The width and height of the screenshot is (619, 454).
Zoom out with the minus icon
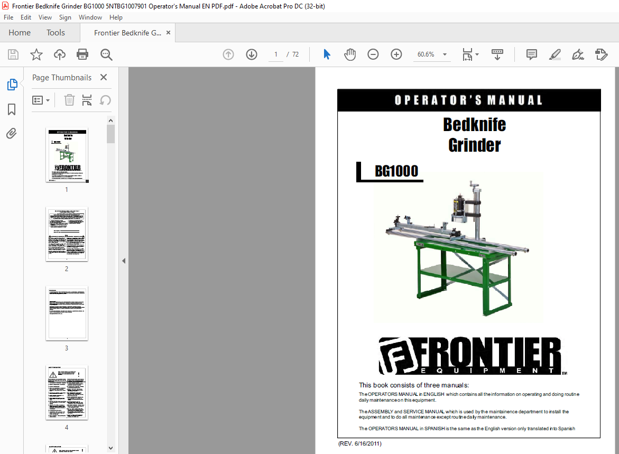point(373,54)
